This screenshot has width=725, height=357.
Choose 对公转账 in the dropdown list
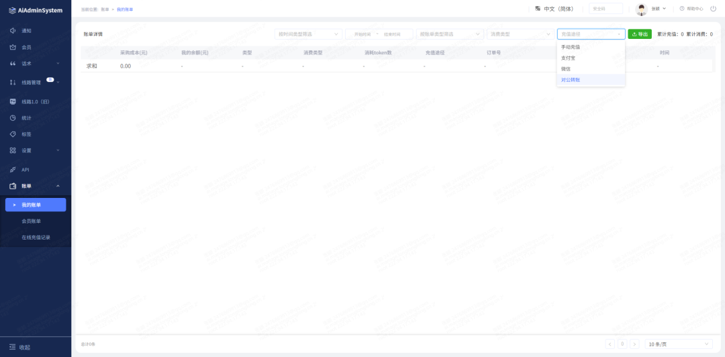click(x=571, y=80)
